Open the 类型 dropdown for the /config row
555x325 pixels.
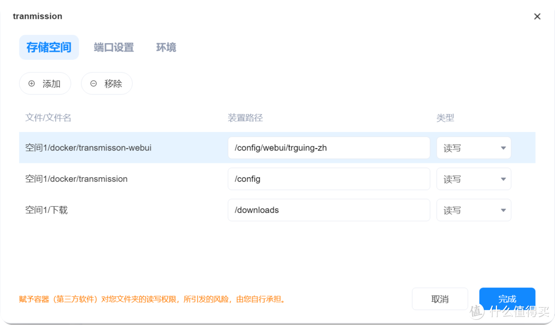(473, 179)
